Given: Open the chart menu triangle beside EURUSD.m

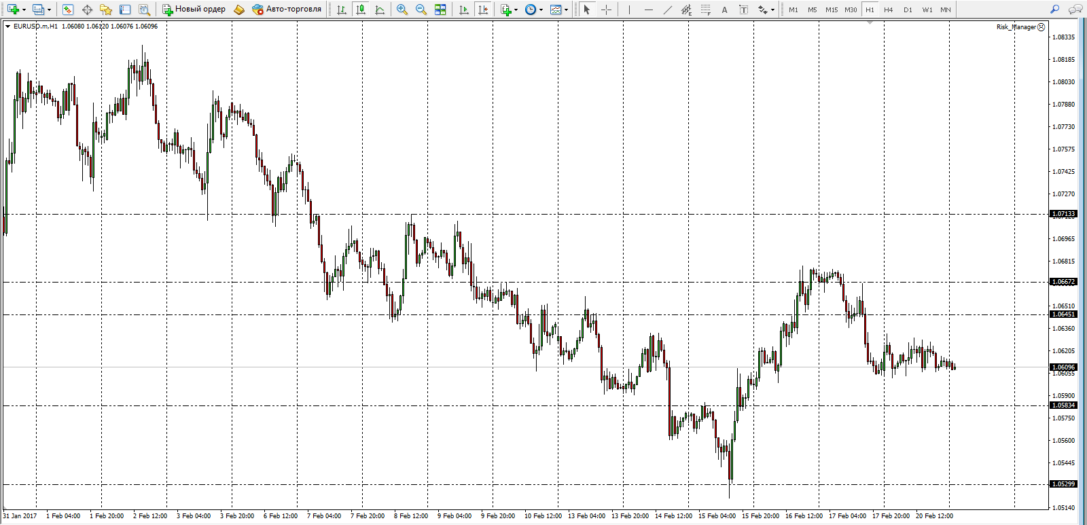Looking at the screenshot, I should [x=7, y=26].
